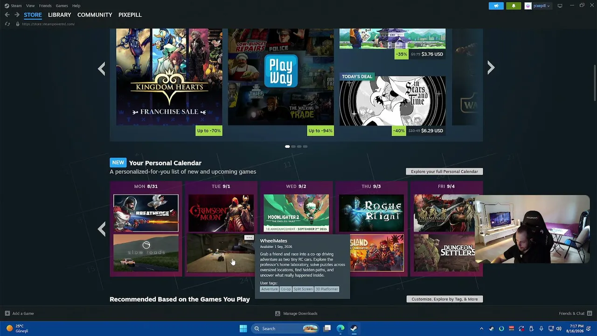The width and height of the screenshot is (597, 336).
Task: Open the notifications bell
Action: tap(514, 6)
